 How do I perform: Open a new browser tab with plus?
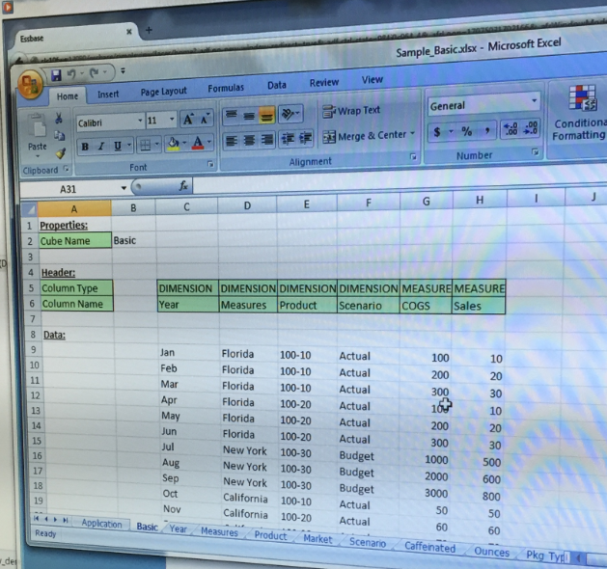[x=149, y=30]
